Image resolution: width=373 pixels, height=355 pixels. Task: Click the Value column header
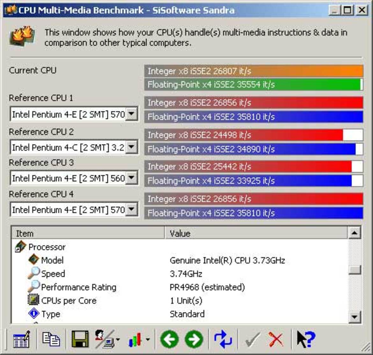(x=256, y=233)
